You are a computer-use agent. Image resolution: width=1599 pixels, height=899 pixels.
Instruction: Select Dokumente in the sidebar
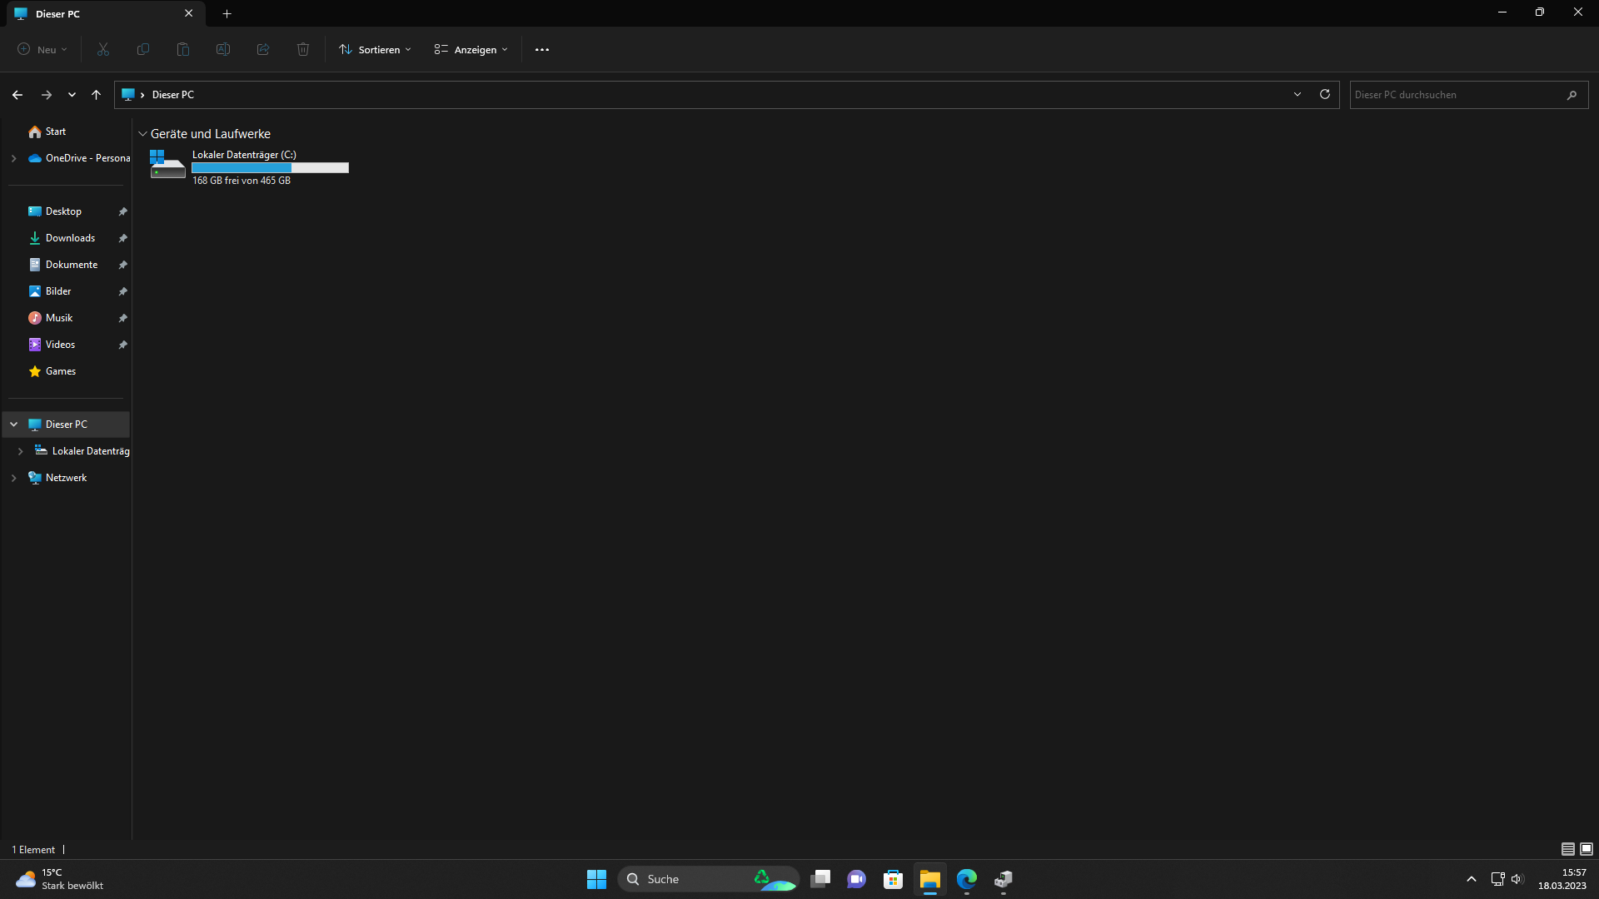tap(71, 265)
